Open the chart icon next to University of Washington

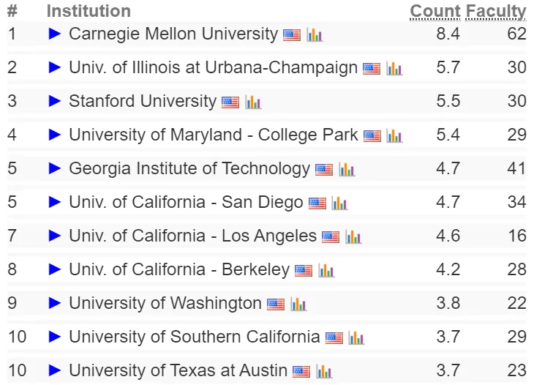point(298,304)
